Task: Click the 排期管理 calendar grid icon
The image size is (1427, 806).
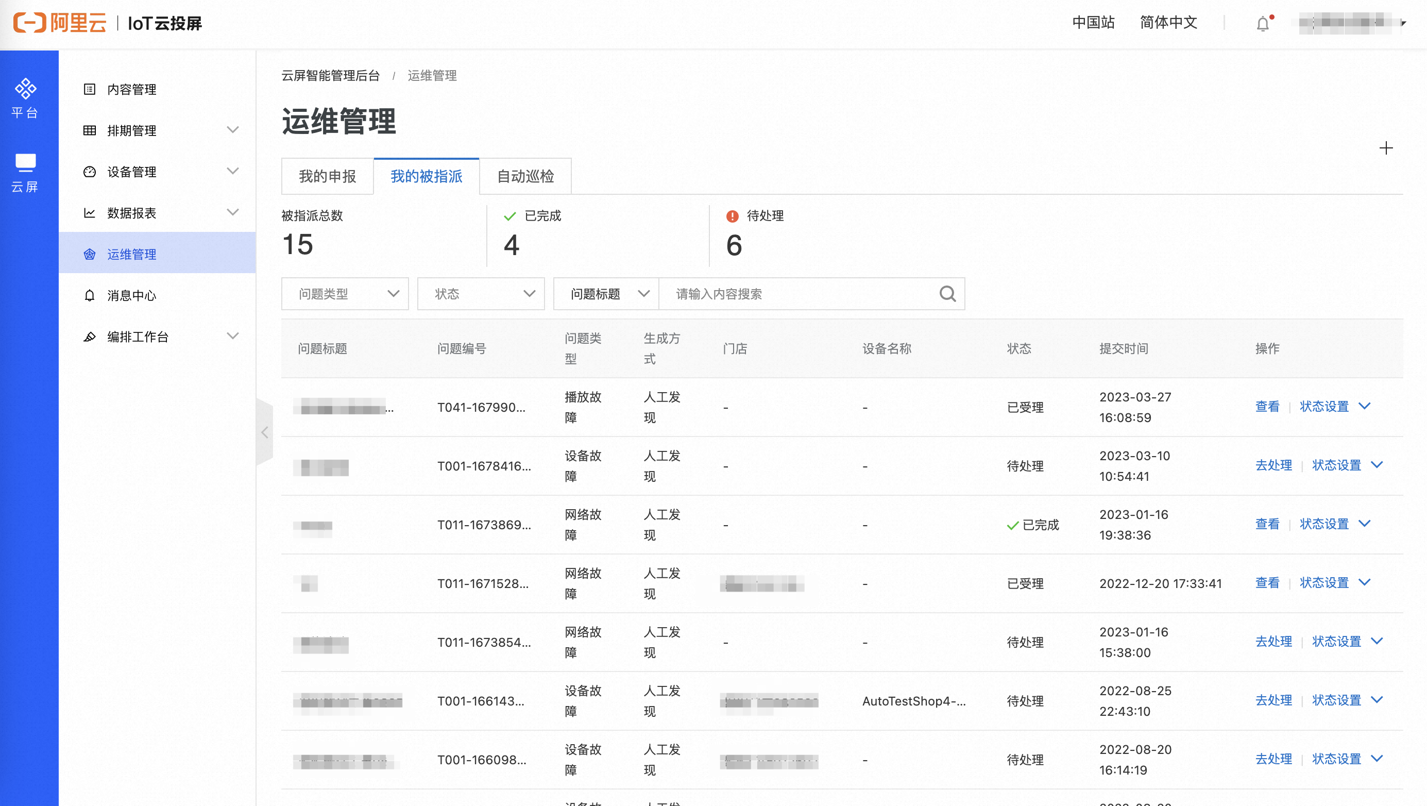Action: coord(89,130)
